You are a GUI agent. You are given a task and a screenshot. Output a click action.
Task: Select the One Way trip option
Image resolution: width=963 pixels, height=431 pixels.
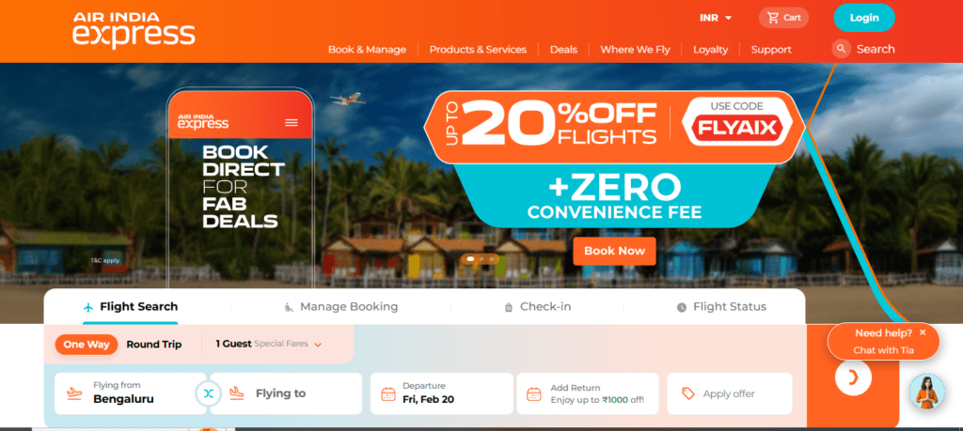coord(86,345)
